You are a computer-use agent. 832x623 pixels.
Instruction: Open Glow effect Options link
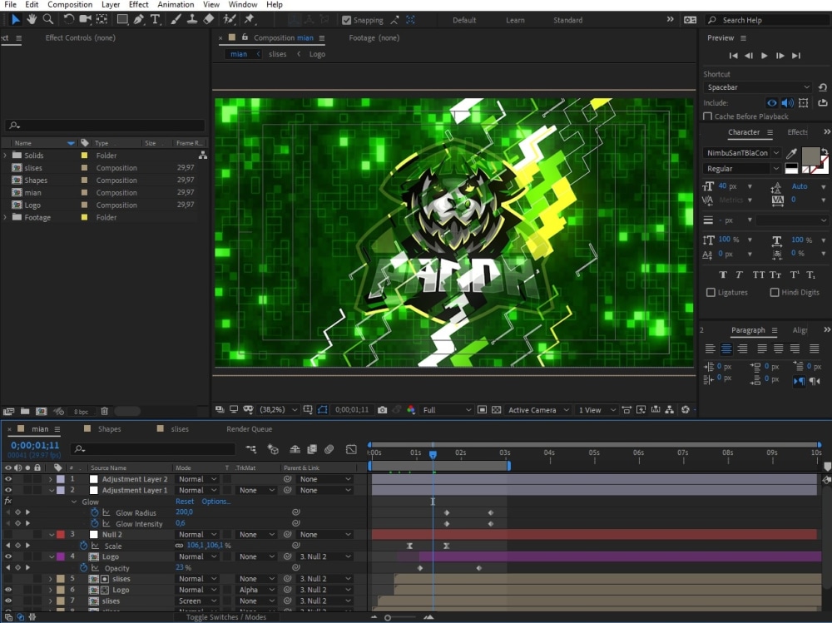tap(215, 501)
